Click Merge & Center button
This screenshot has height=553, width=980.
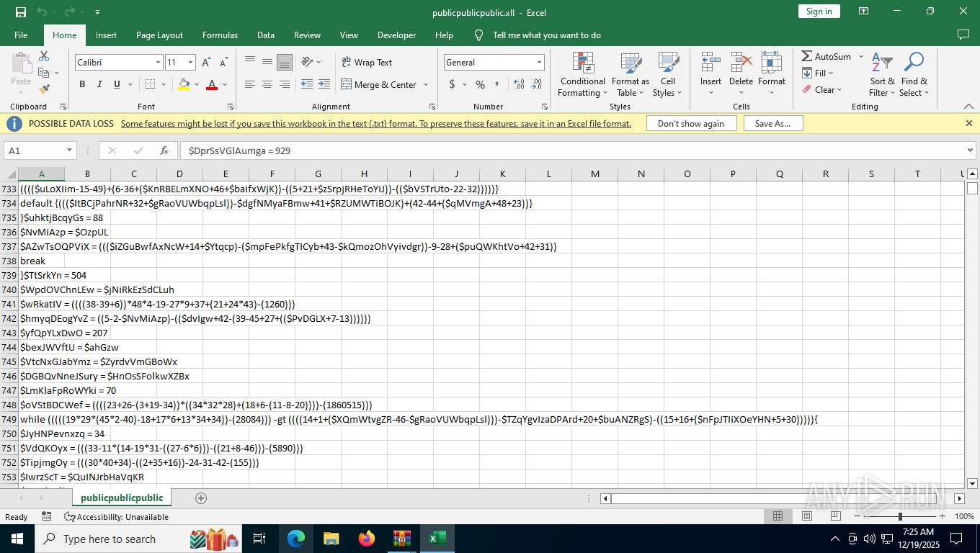(x=379, y=85)
